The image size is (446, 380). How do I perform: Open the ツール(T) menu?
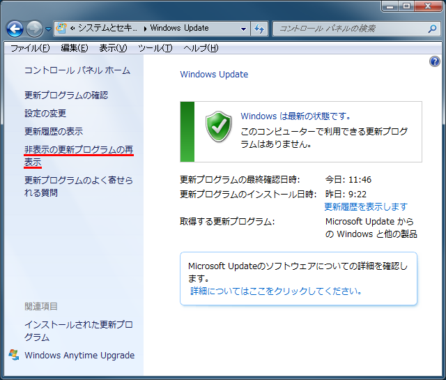pyautogui.click(x=155, y=48)
